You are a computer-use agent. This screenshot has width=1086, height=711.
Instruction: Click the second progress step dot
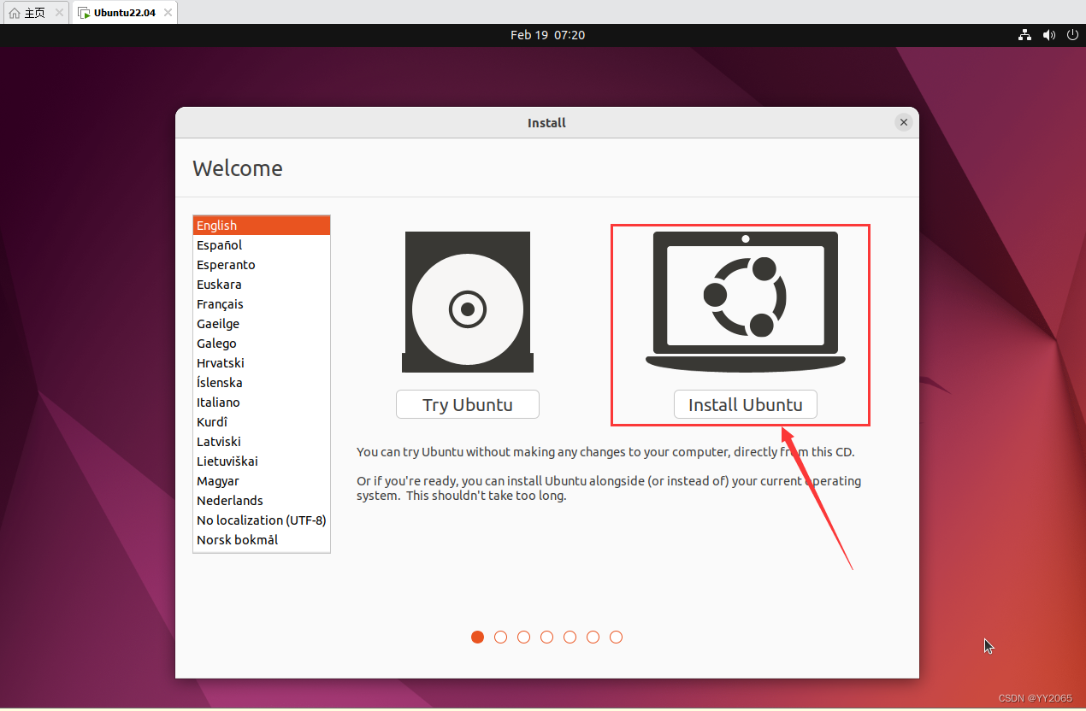[x=501, y=637]
